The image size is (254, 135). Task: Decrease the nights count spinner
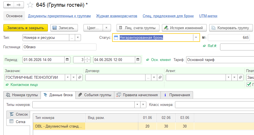(x=87, y=61)
